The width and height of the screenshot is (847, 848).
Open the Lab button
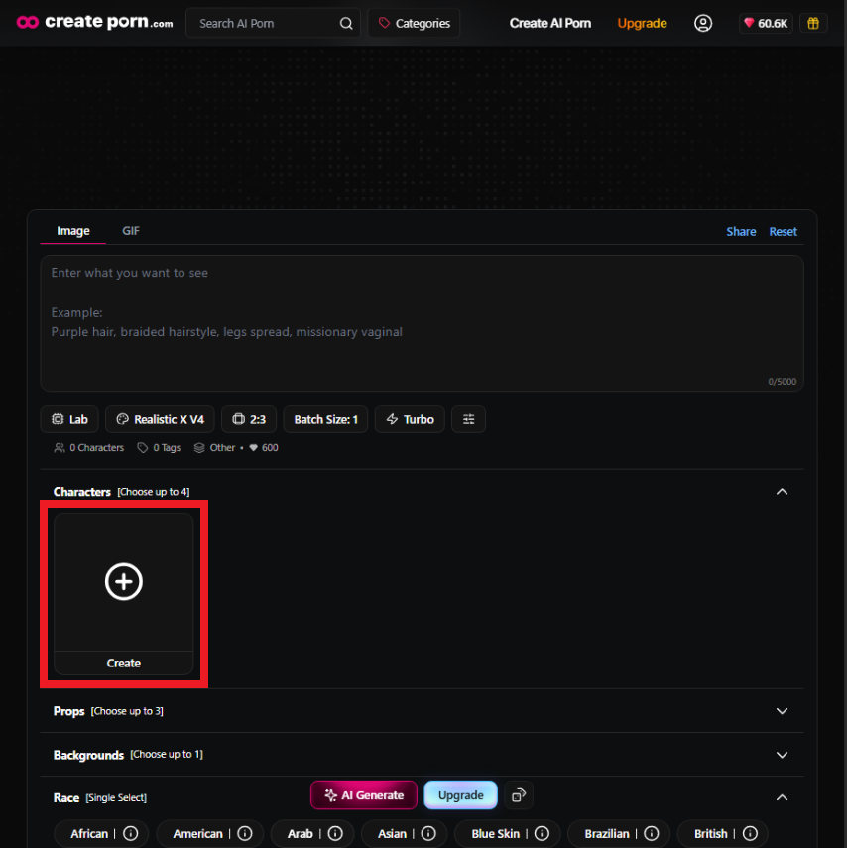tap(69, 420)
